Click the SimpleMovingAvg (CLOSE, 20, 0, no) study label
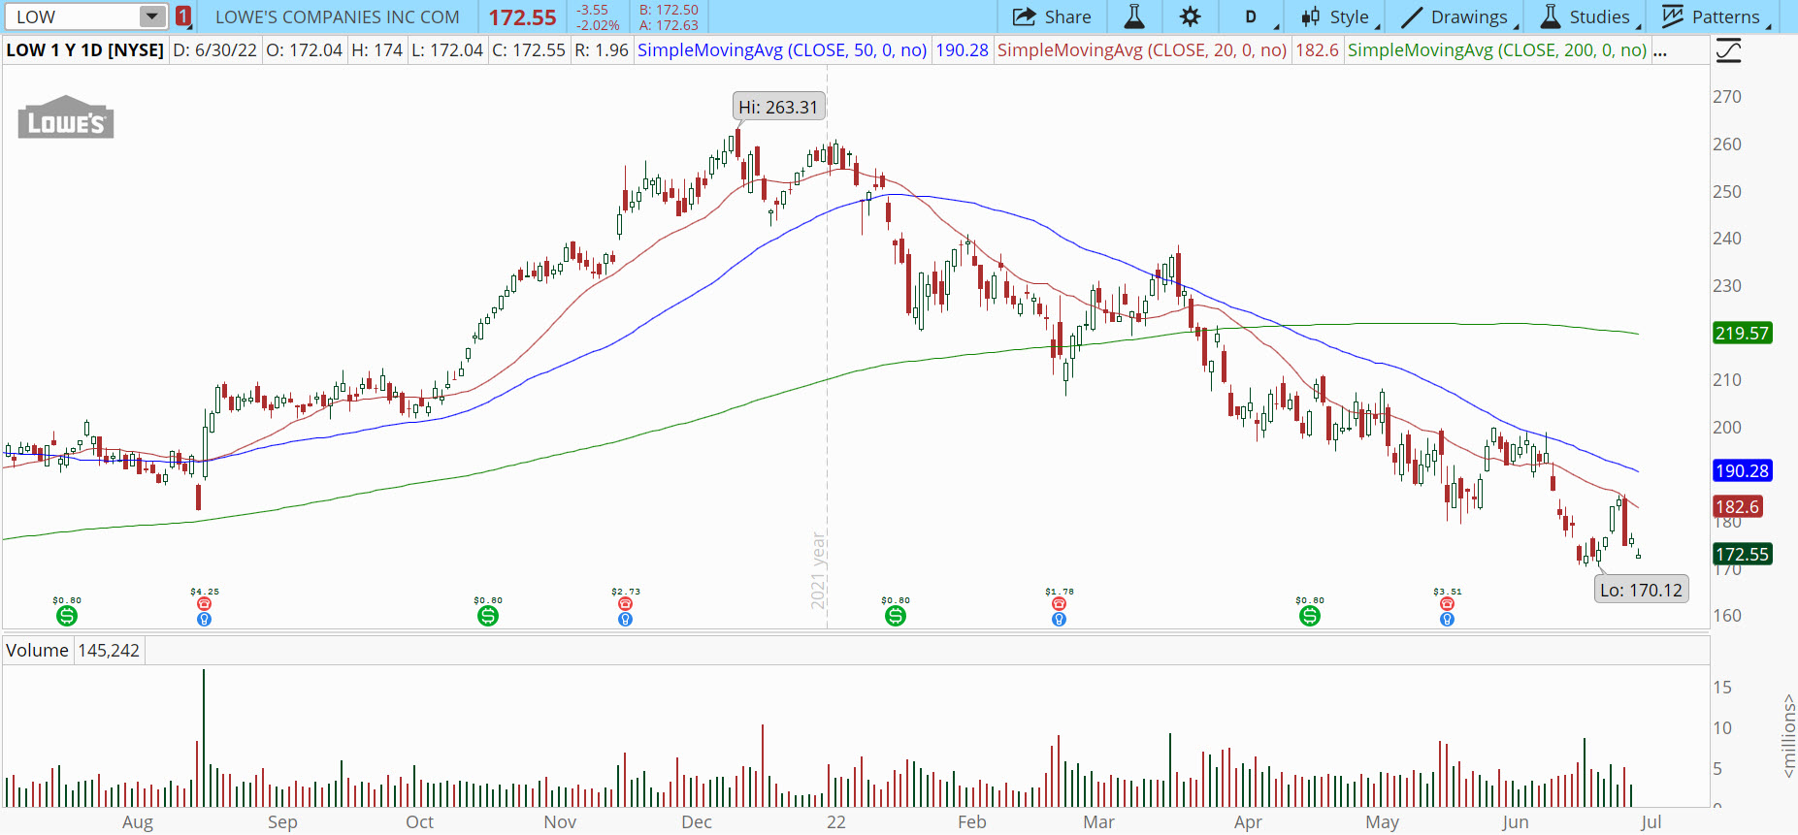This screenshot has height=835, width=1798. tap(1142, 50)
